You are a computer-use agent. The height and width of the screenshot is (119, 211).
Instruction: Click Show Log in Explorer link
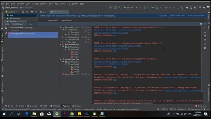196,16
